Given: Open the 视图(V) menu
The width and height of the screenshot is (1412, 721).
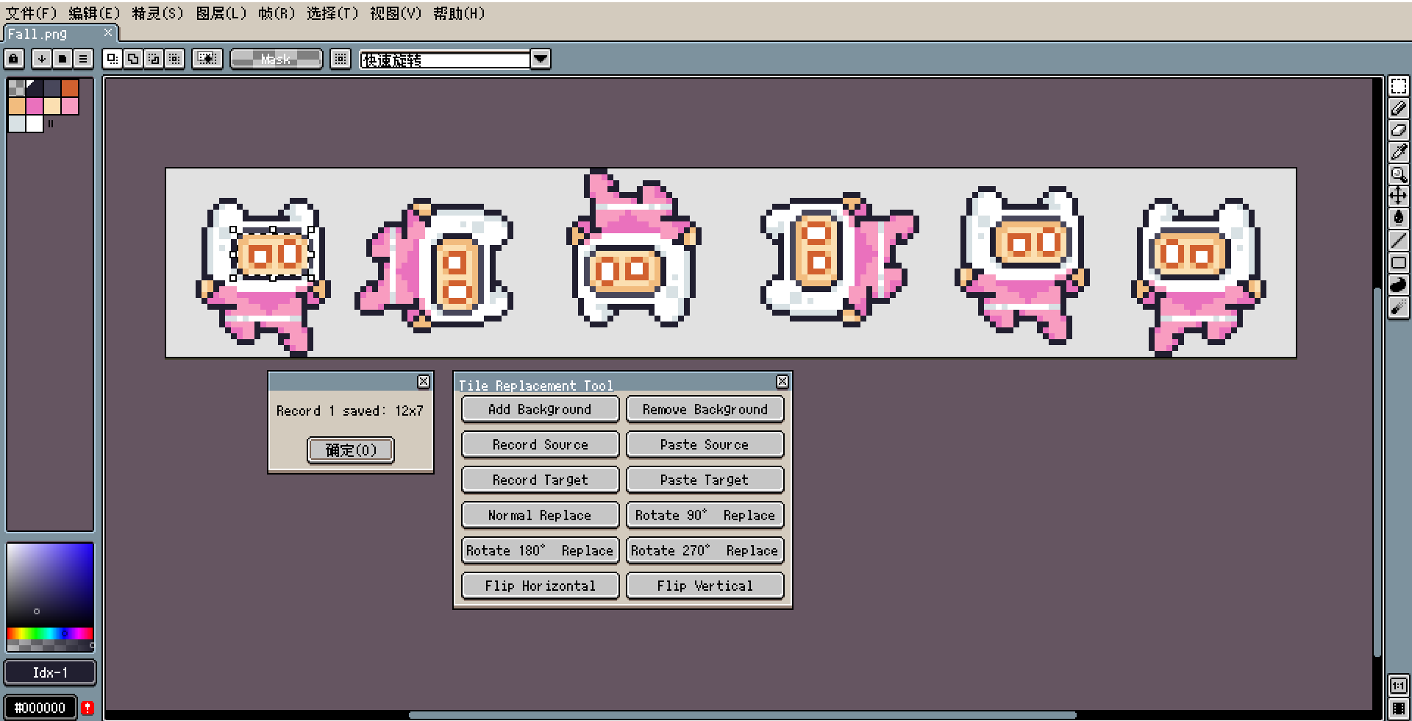Looking at the screenshot, I should (396, 13).
